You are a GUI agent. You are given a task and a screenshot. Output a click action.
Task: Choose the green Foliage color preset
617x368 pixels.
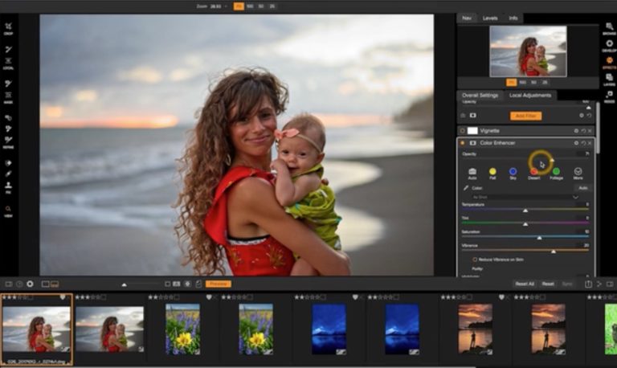pyautogui.click(x=556, y=174)
